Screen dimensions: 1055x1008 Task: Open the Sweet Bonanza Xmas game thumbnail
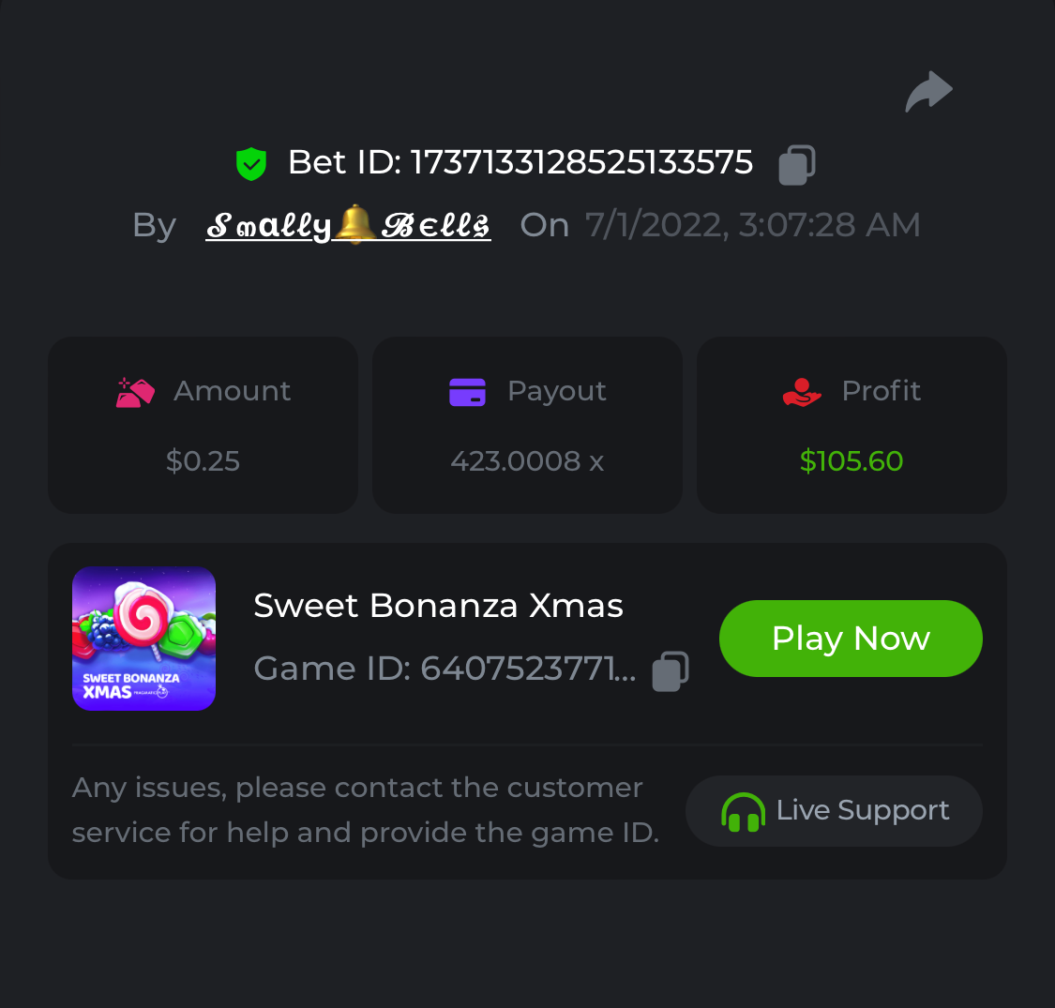click(143, 639)
